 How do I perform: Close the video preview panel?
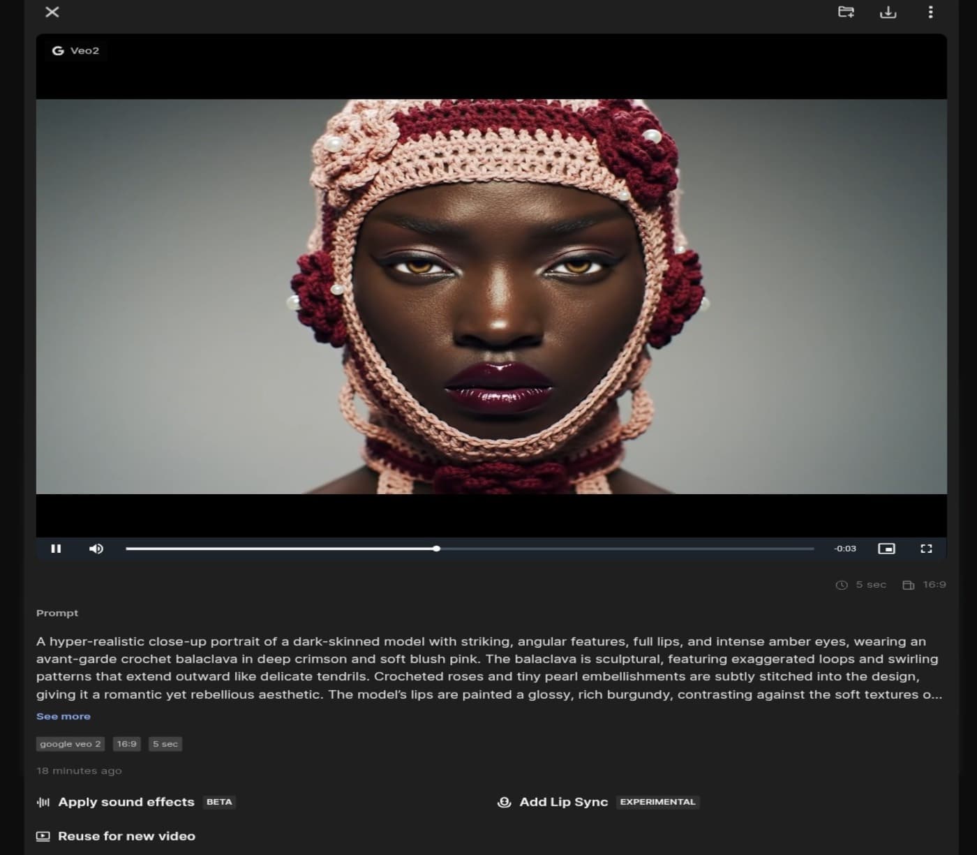point(52,12)
